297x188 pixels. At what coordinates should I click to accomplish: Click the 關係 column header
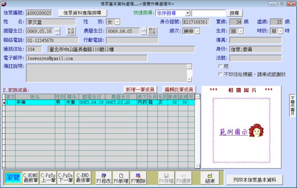[x=72, y=97]
